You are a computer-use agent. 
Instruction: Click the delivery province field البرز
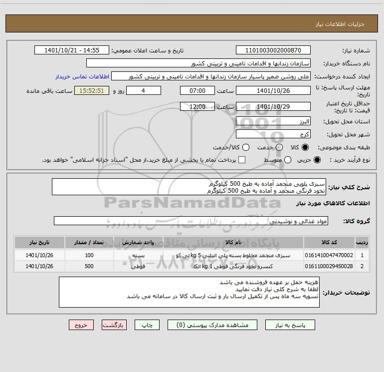click(x=273, y=121)
